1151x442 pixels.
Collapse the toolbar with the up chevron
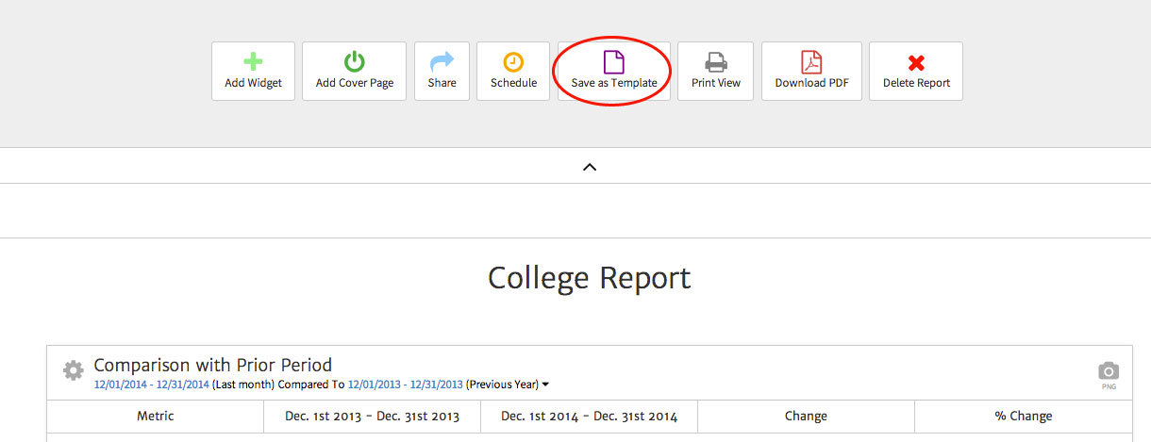coord(590,167)
